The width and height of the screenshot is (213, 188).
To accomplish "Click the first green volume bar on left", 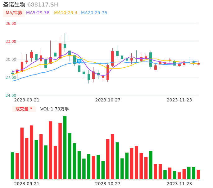I will coord(12,166).
